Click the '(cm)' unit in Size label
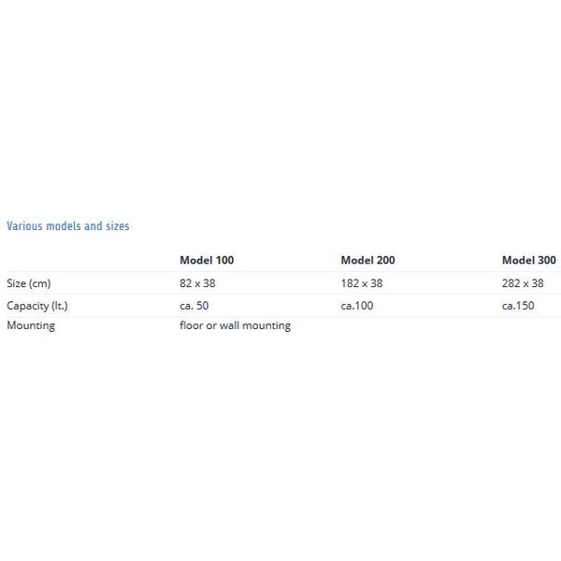 [39, 283]
